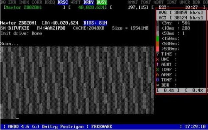Click the highlighted DRDY flag
This screenshot has height=130, width=208.
(x=89, y=2)
